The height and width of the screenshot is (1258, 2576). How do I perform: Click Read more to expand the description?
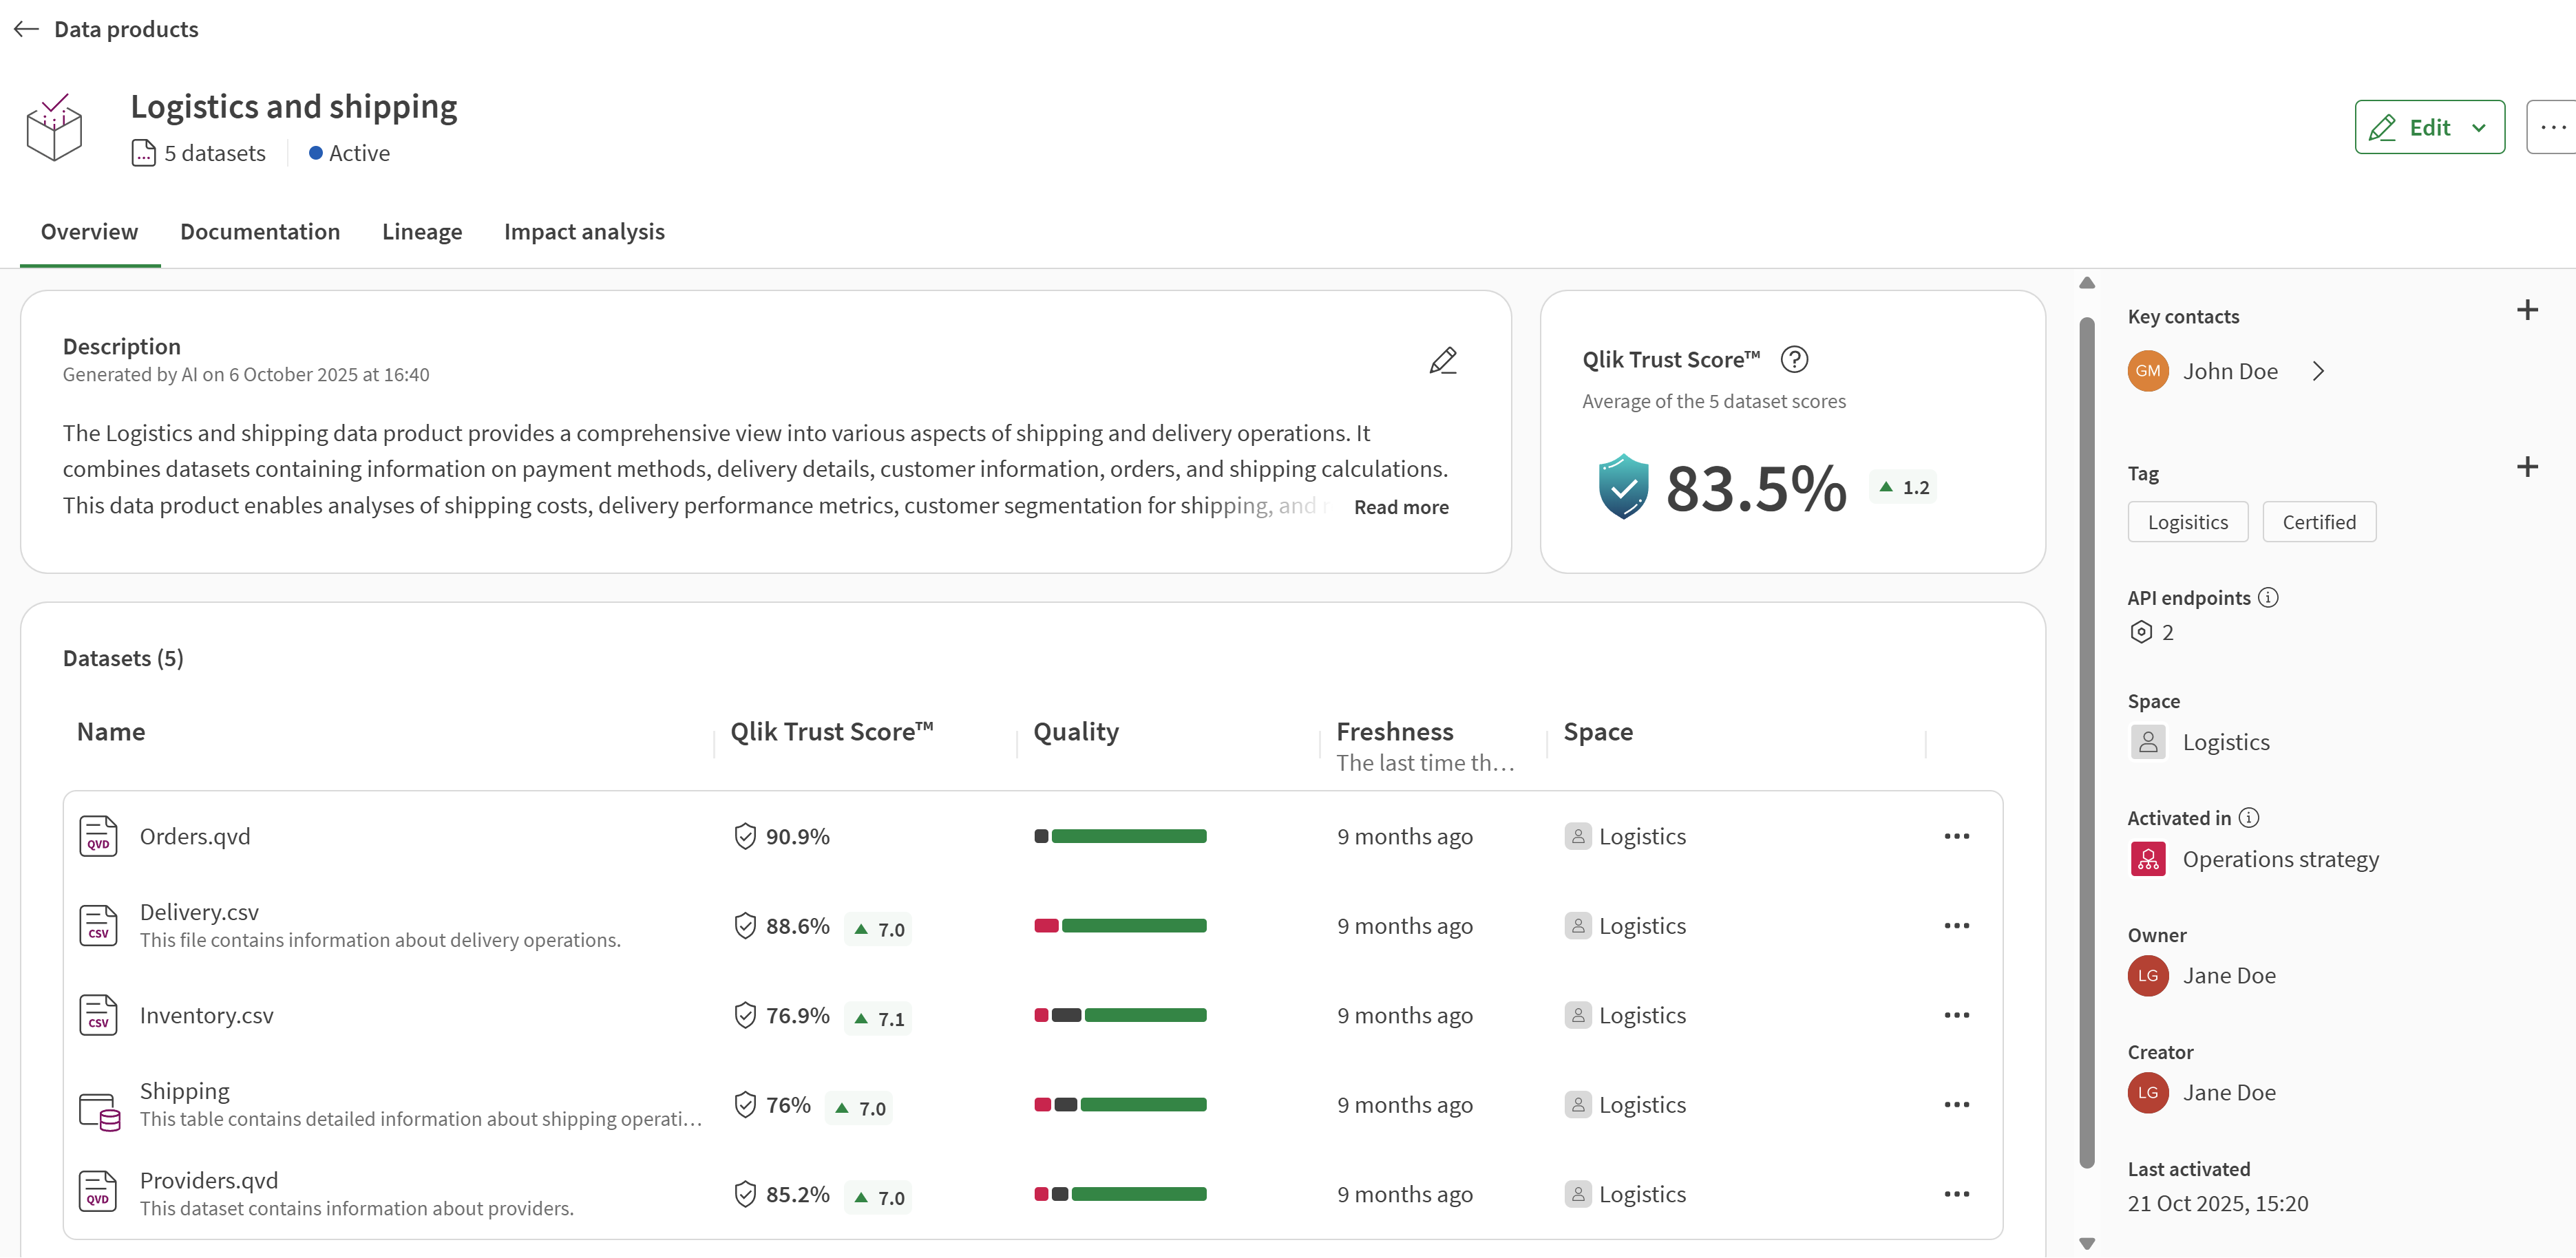(1400, 507)
